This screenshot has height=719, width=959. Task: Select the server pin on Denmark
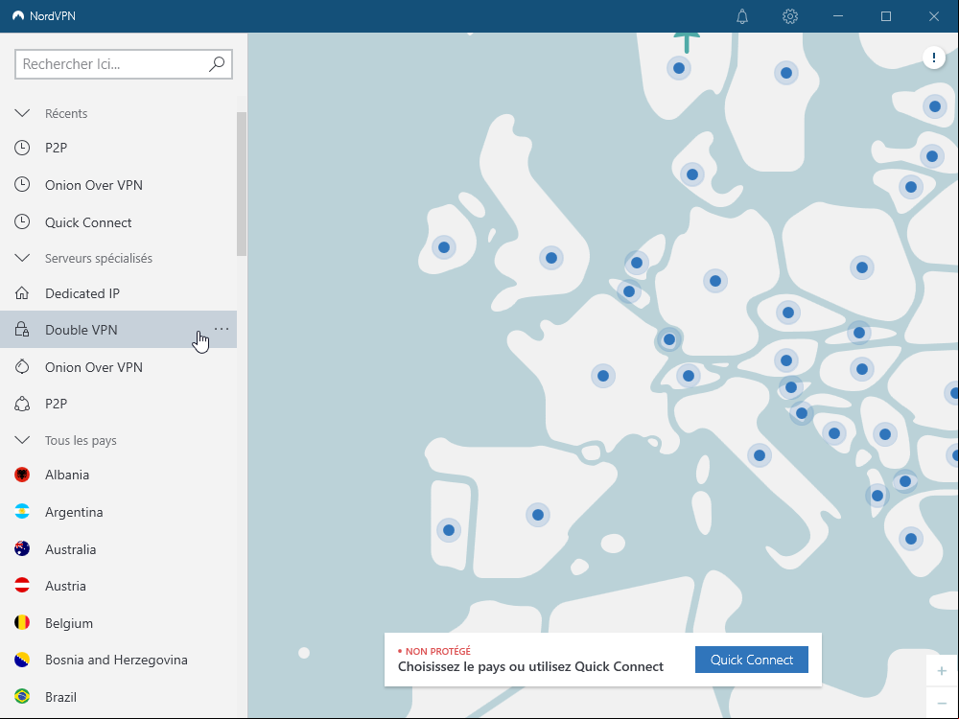(692, 174)
